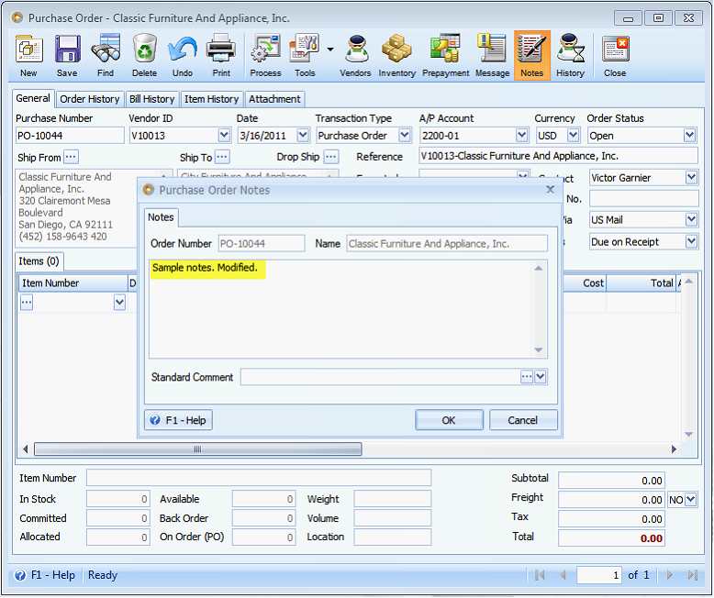Expand the A/P Account dropdown
The width and height of the screenshot is (714, 598).
pyautogui.click(x=522, y=135)
